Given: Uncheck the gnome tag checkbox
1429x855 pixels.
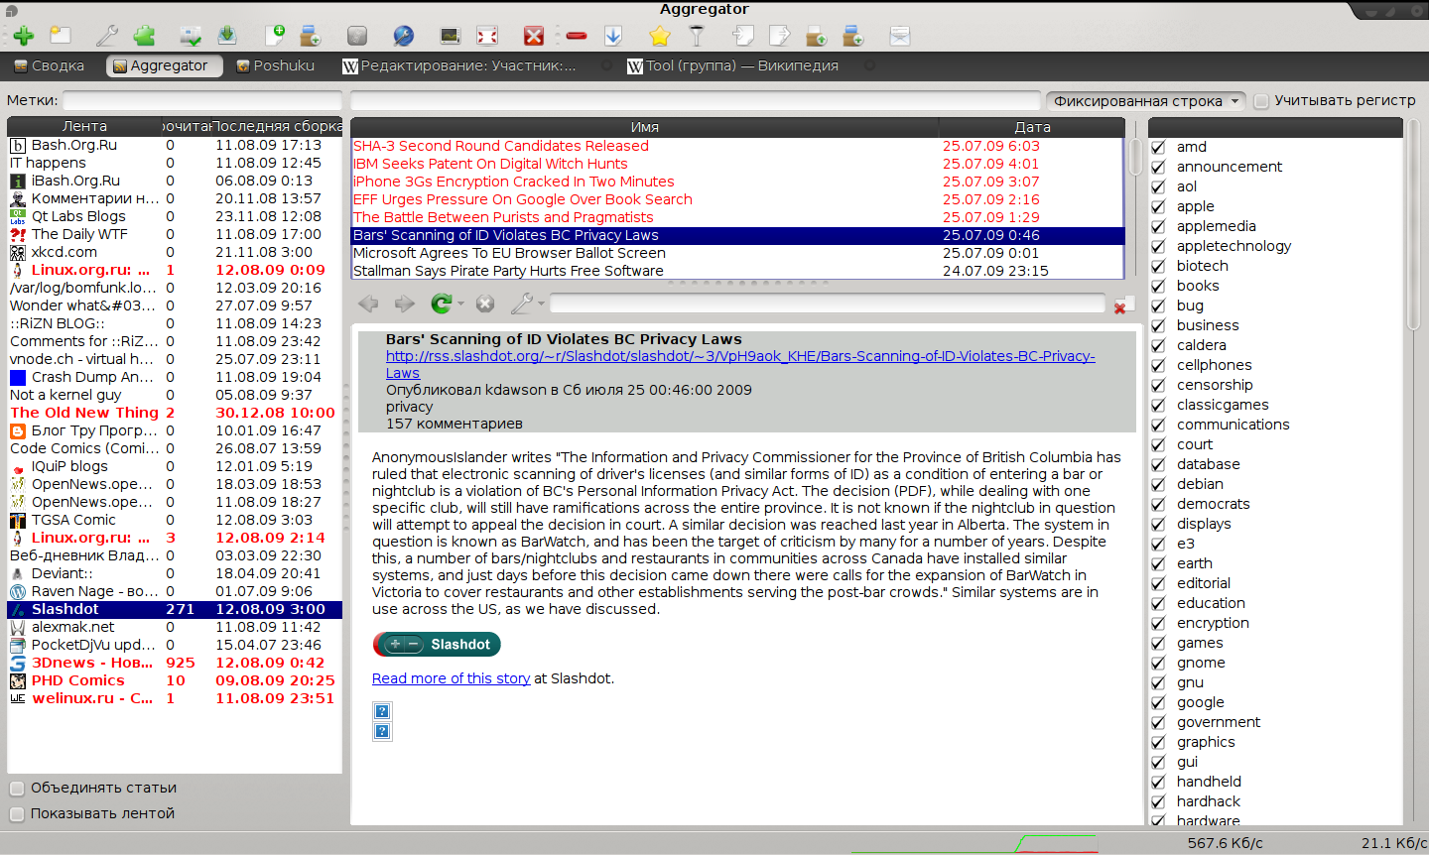Looking at the screenshot, I should 1158,663.
